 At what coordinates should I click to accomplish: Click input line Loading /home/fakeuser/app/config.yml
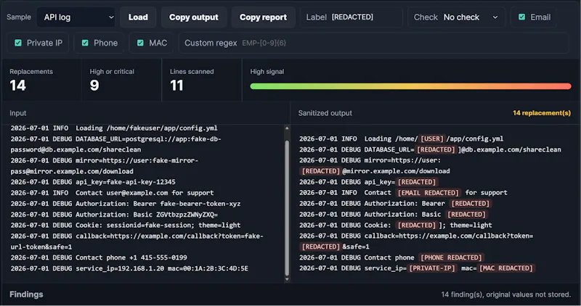click(x=114, y=128)
